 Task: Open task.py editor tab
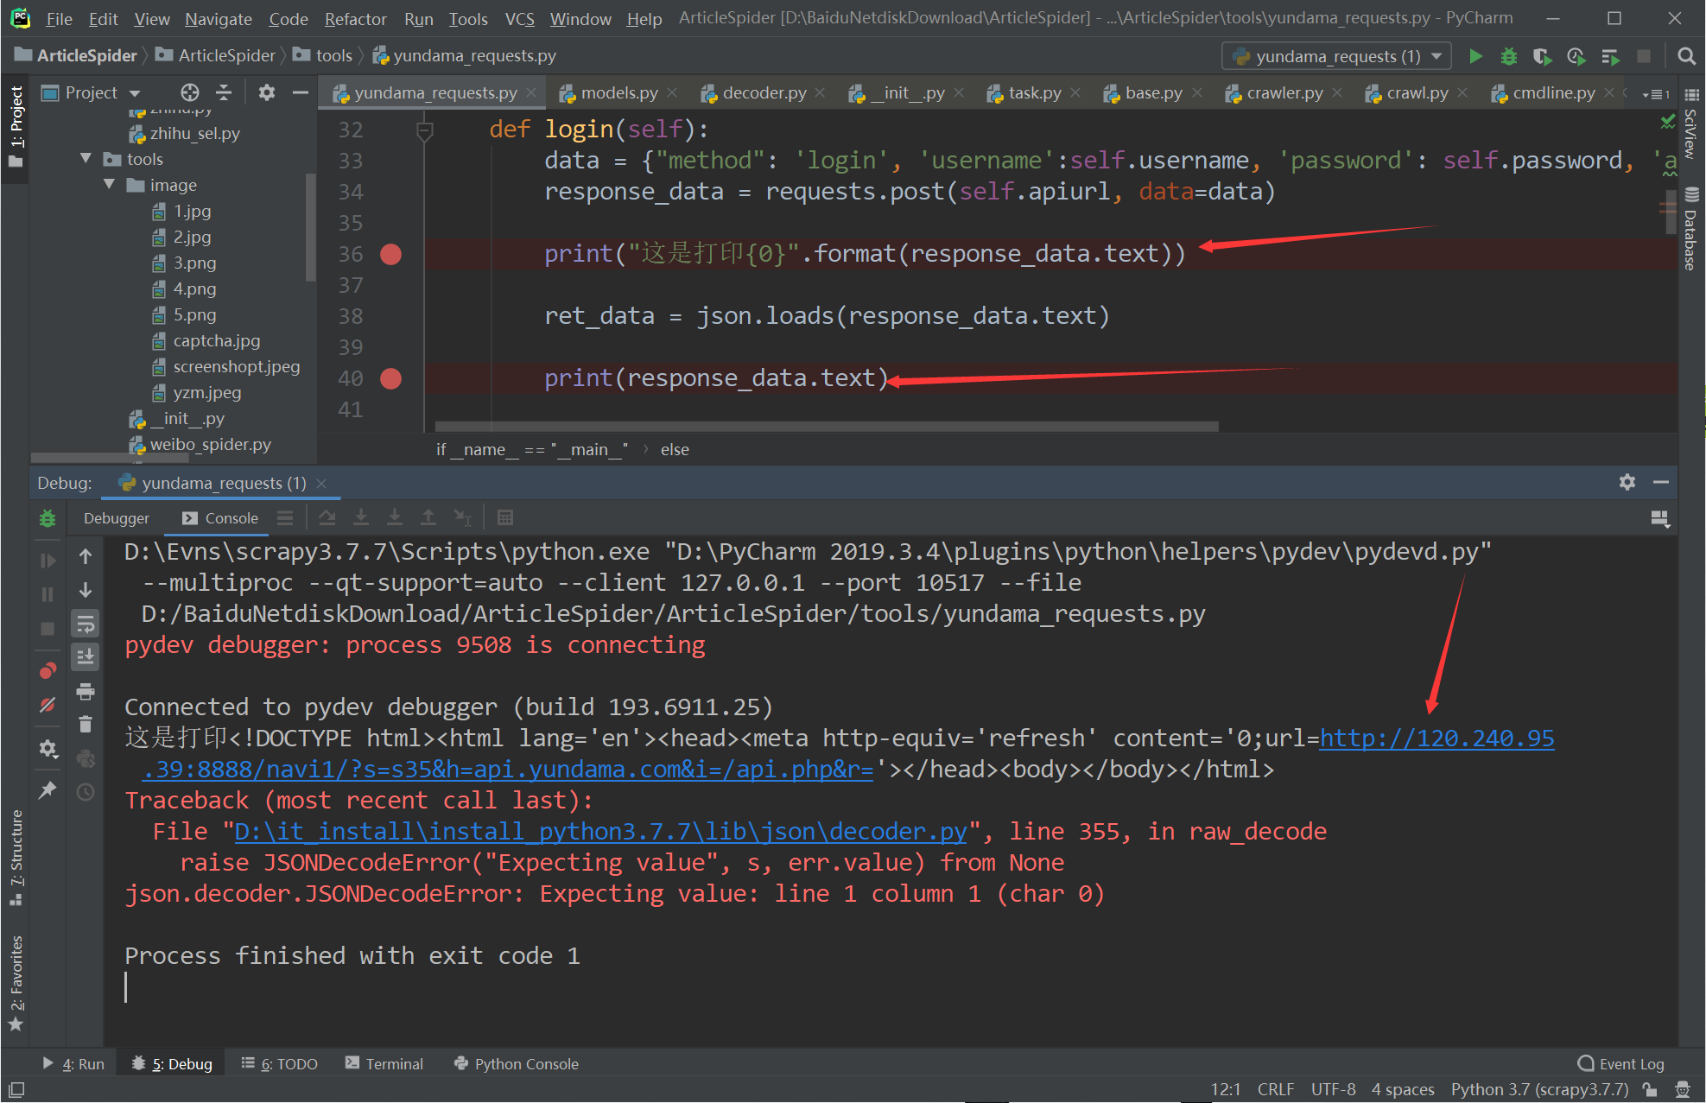[x=1035, y=92]
